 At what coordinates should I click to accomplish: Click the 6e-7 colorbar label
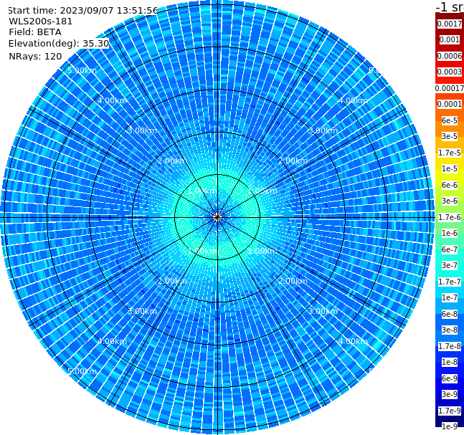450,249
